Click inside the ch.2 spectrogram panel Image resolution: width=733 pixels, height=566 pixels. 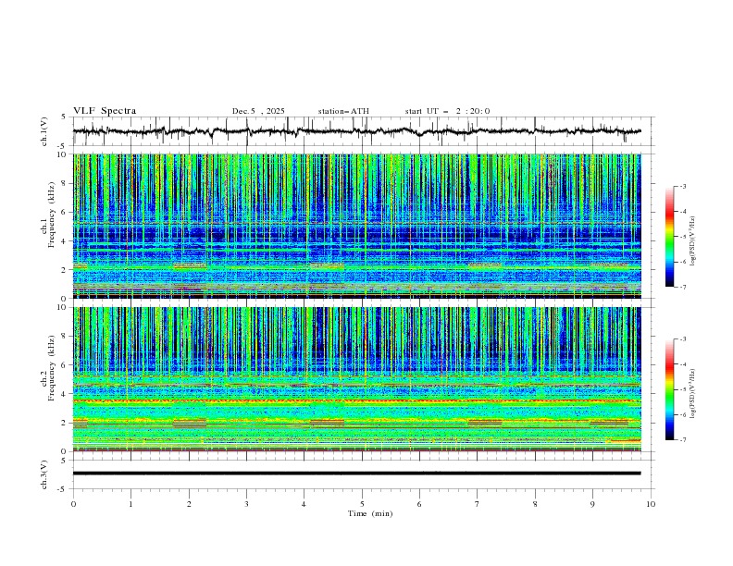pyautogui.click(x=361, y=378)
